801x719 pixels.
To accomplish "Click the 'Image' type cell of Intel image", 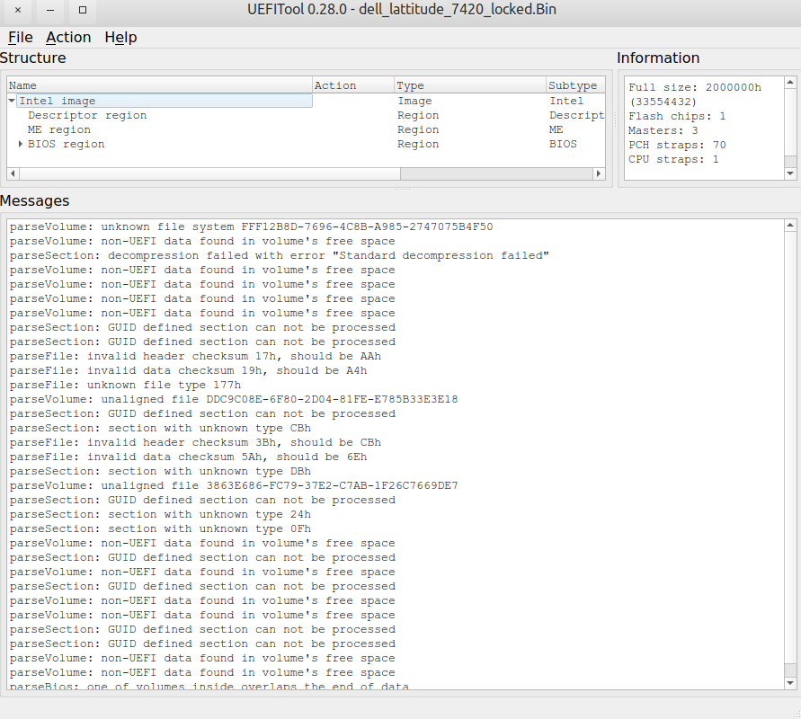I will 414,101.
